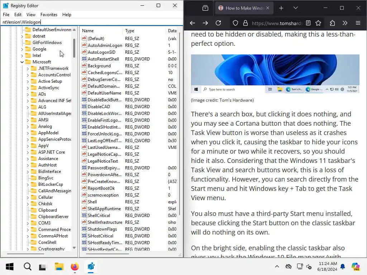Click the network display tray icon
This screenshot has height=275, width=367.
pyautogui.click(x=300, y=266)
